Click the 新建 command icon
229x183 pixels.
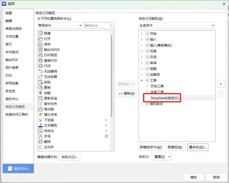40,33
